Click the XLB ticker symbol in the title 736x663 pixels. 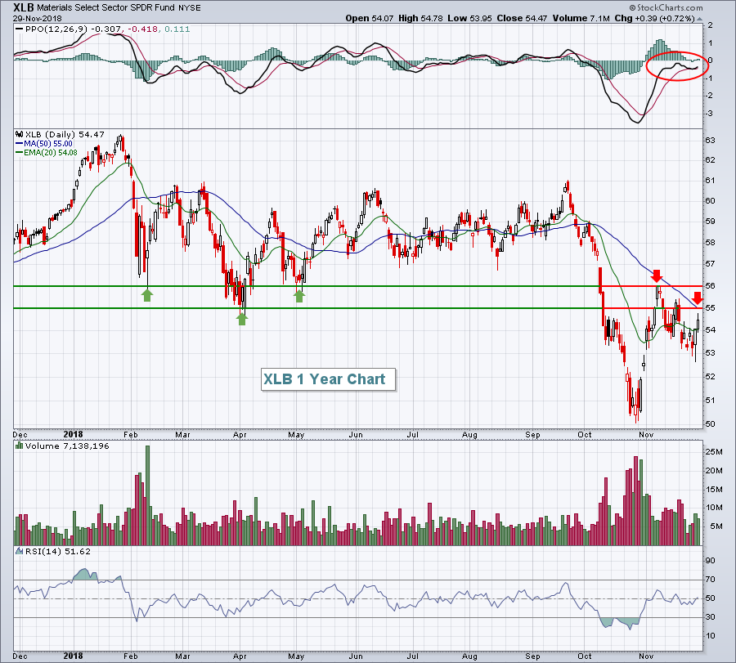tap(24, 7)
